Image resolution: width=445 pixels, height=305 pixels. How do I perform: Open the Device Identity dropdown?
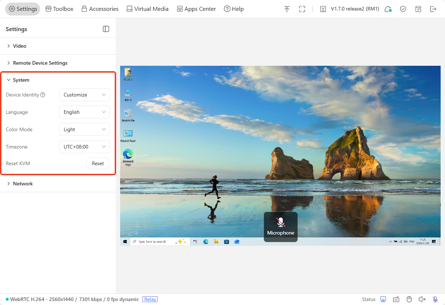pos(84,95)
